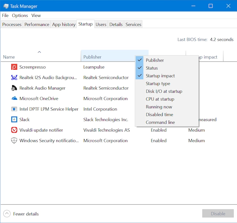Switch to the Processes tab
Screen dimensions: 237x223
[x=12, y=25]
